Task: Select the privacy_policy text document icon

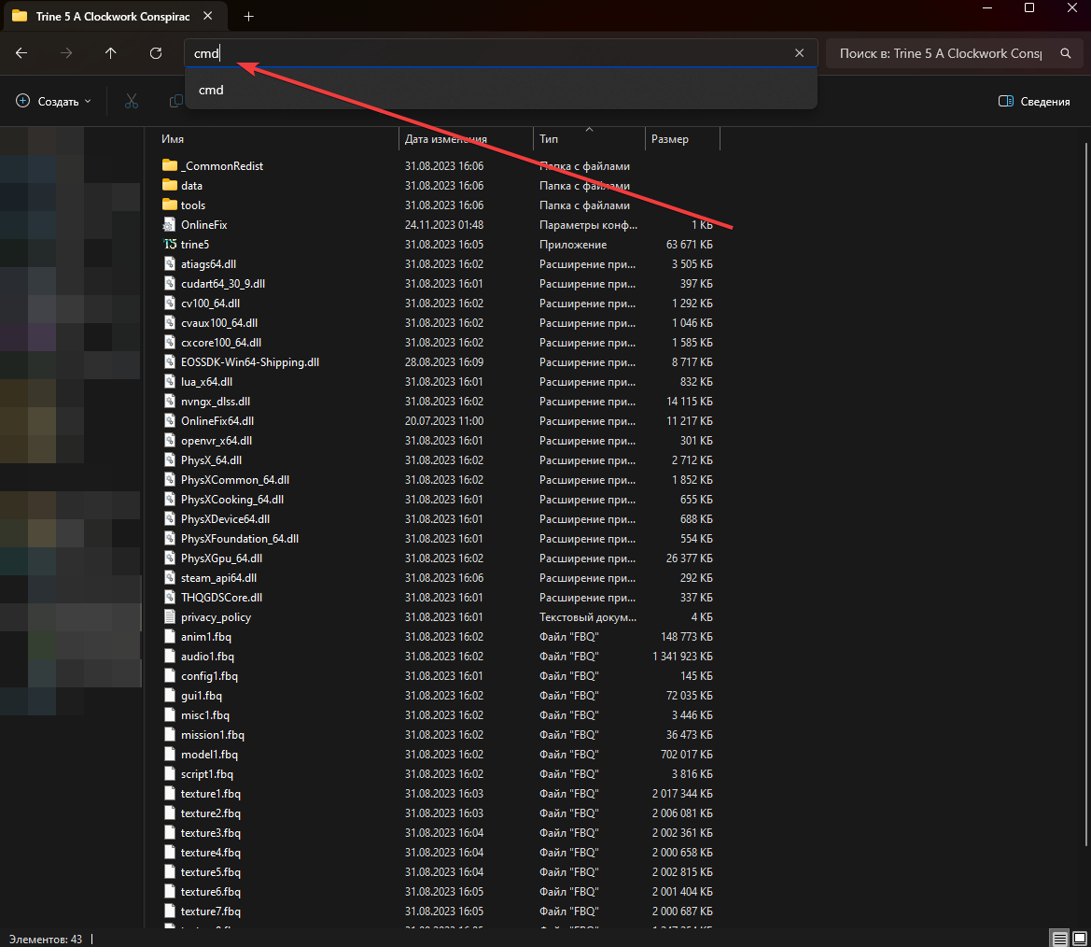Action: point(170,616)
